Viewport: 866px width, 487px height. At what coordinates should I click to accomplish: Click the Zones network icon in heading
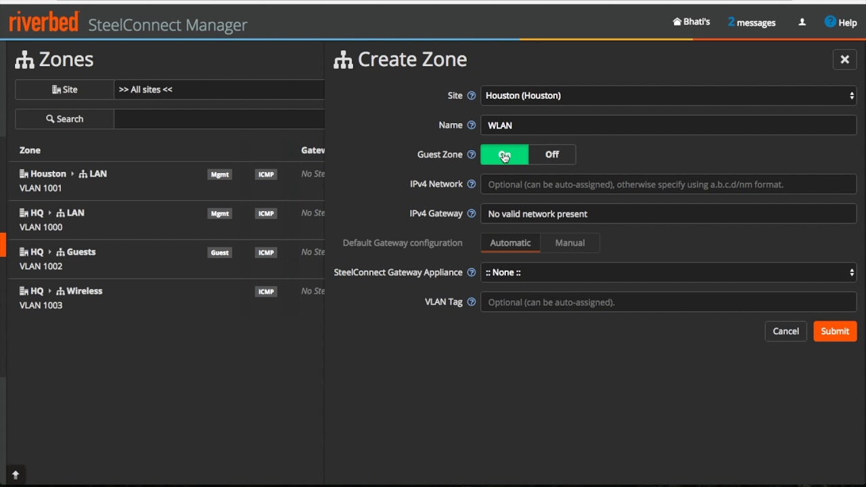tap(25, 60)
